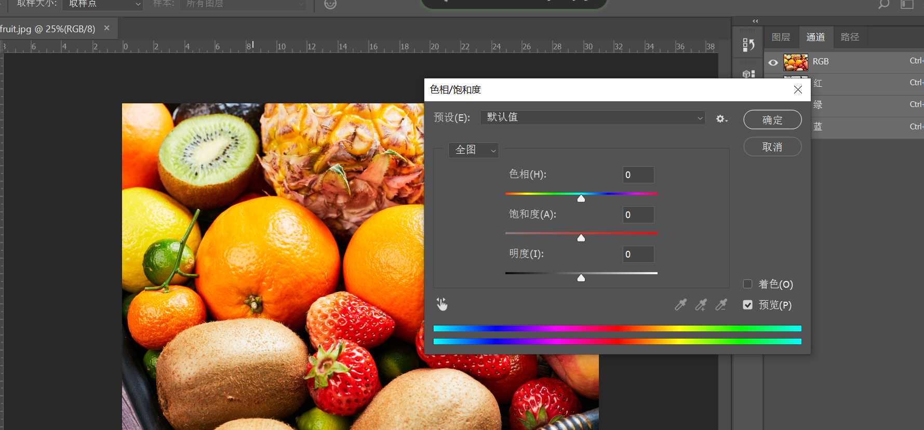The height and width of the screenshot is (430, 924).
Task: Open the 3D panel cube icon
Action: point(748,74)
